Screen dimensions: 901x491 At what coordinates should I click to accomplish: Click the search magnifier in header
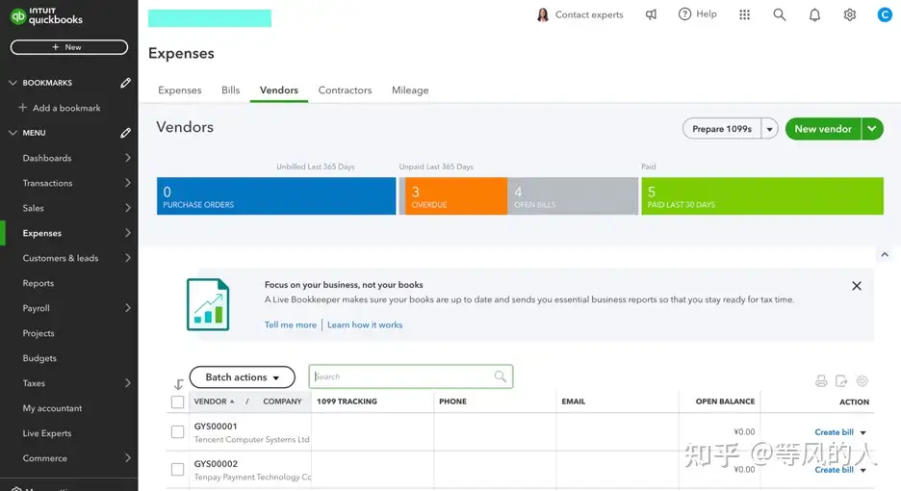click(779, 15)
